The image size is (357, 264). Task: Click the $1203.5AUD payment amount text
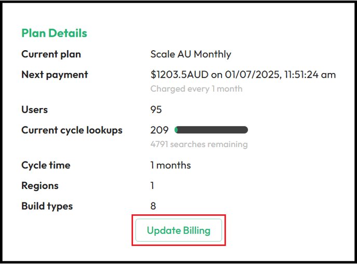(180, 75)
